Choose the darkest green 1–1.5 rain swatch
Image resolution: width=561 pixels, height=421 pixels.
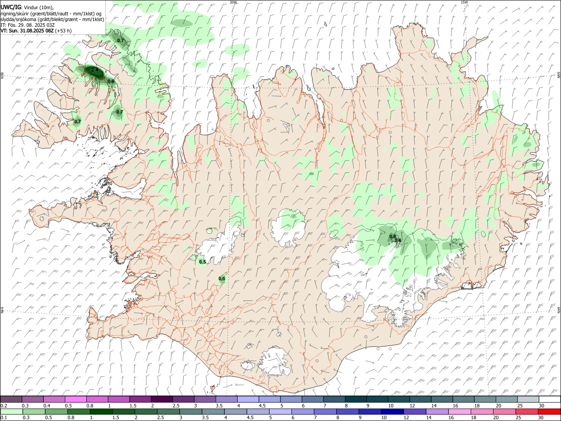point(101,411)
